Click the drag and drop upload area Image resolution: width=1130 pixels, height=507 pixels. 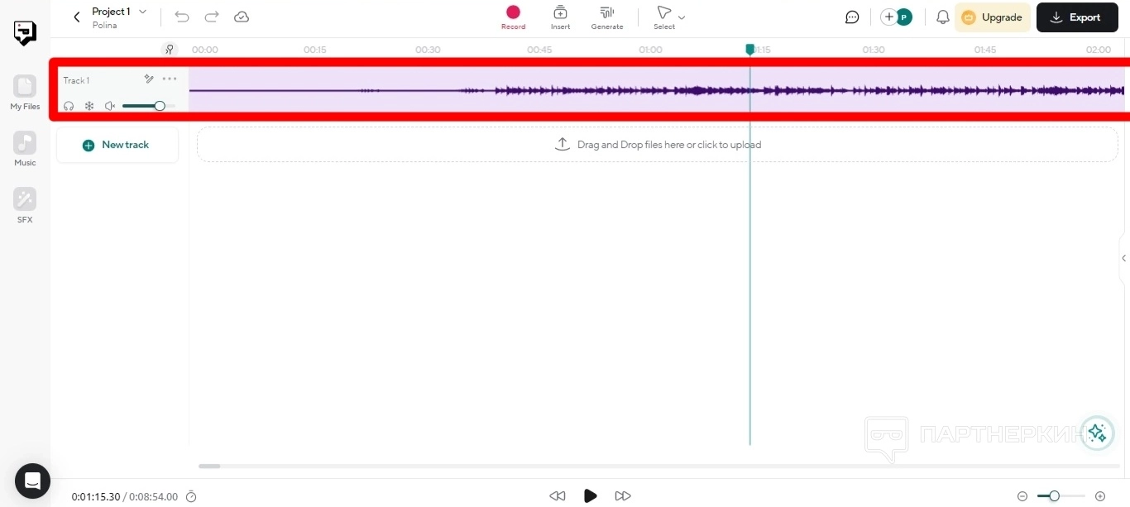[658, 145]
